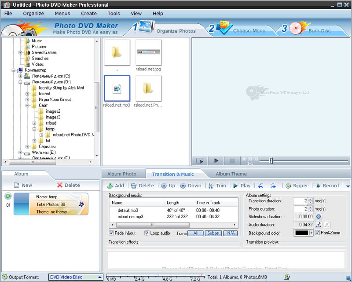Click folder tree vertical scrollbar
This screenshot has height=282, width=352.
(96, 107)
